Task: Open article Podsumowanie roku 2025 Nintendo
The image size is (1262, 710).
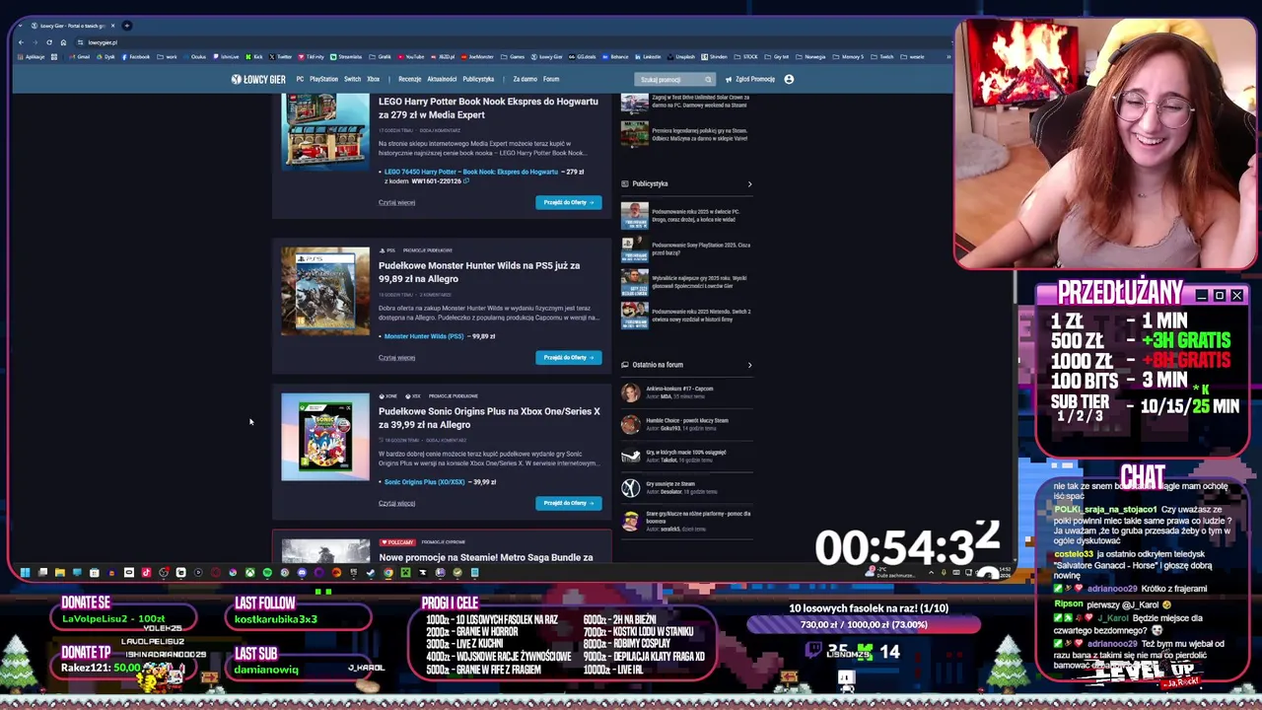Action: 701,316
